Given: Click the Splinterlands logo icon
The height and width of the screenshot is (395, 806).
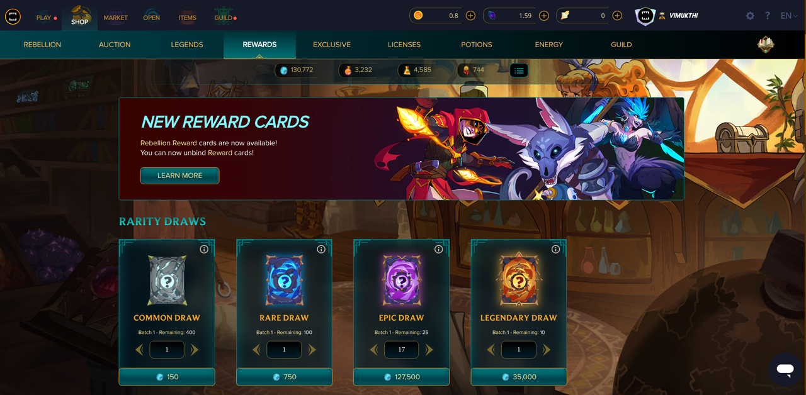Looking at the screenshot, I should click(x=13, y=16).
